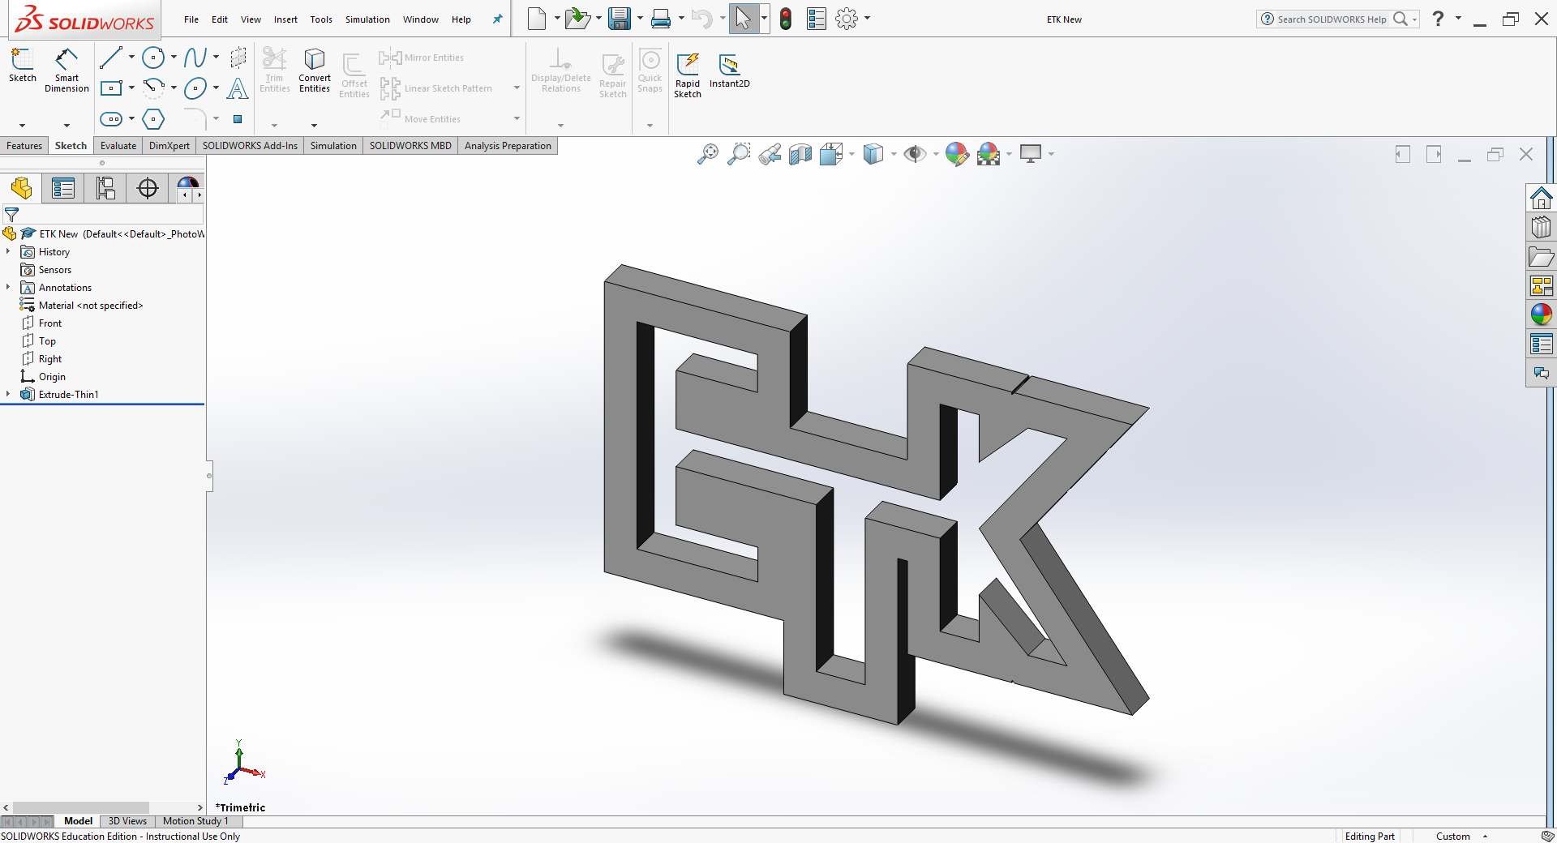Open SOLIDWORKS Resources home icon
The image size is (1557, 843).
1541,198
